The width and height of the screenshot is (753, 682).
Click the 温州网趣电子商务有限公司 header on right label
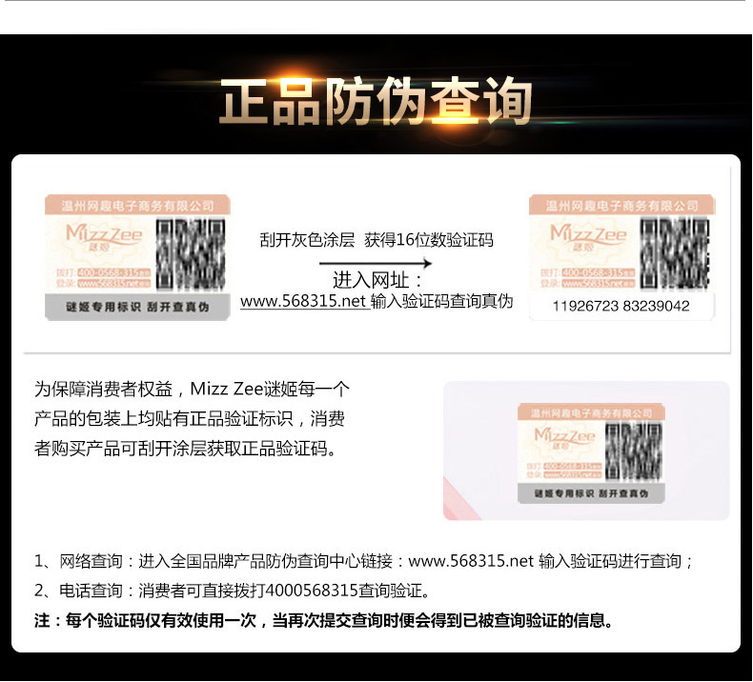[621, 206]
